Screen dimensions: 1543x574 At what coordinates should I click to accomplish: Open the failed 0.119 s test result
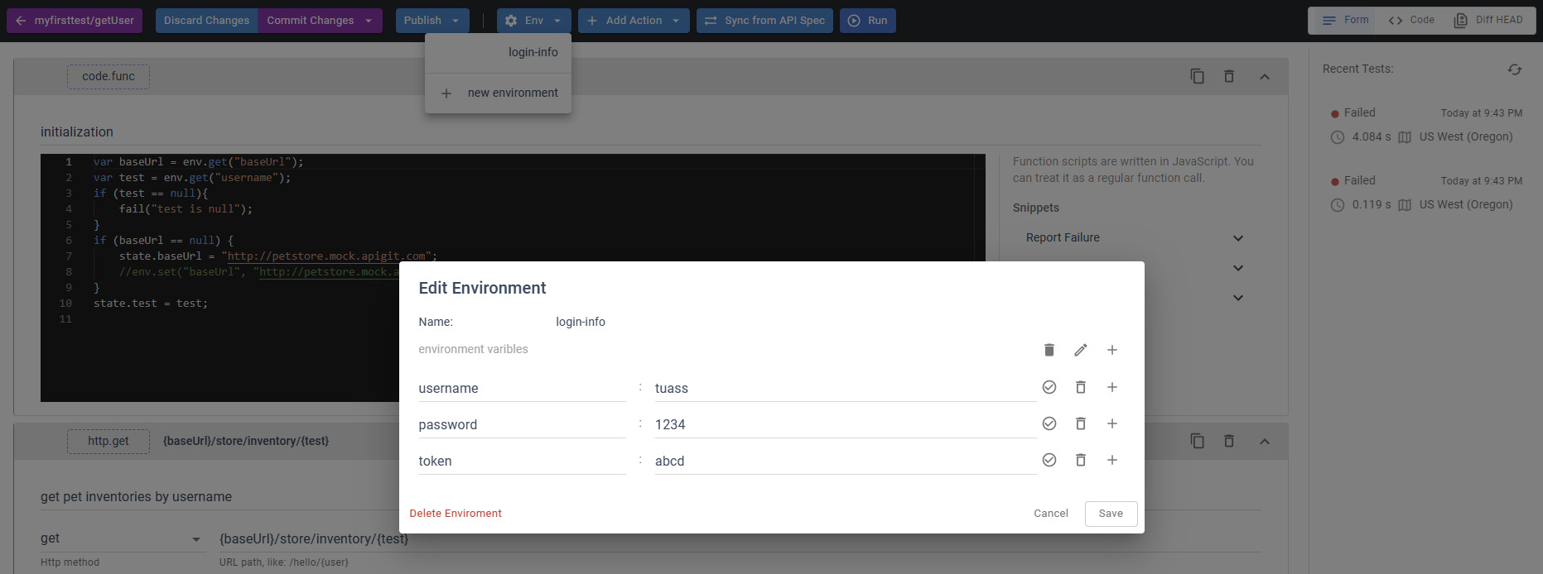tap(1425, 193)
